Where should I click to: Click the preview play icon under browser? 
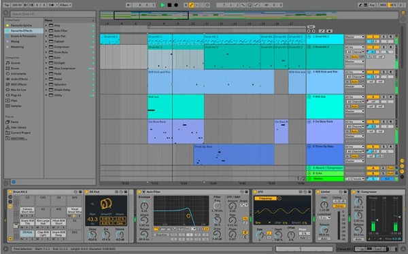pos(14,182)
